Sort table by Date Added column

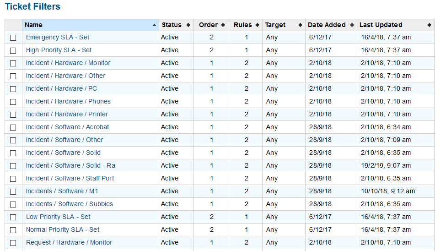tap(327, 25)
